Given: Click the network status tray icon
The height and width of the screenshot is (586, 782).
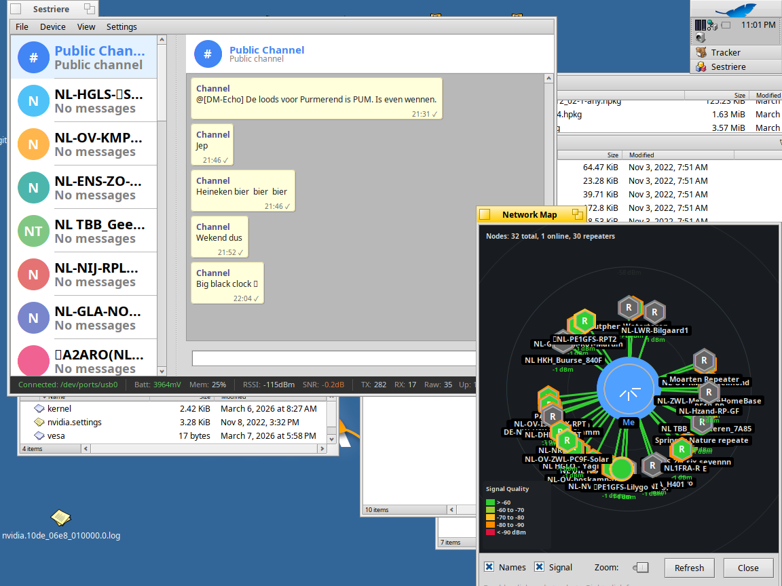Looking at the screenshot, I should [x=711, y=25].
